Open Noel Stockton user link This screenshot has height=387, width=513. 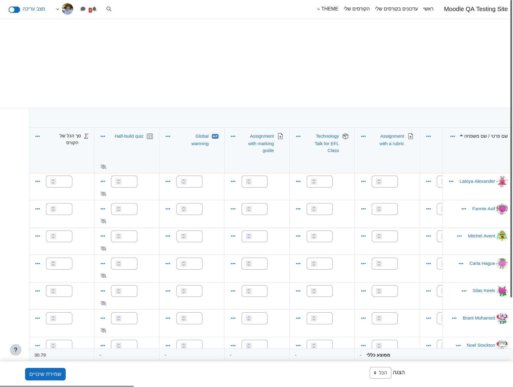[481, 345]
